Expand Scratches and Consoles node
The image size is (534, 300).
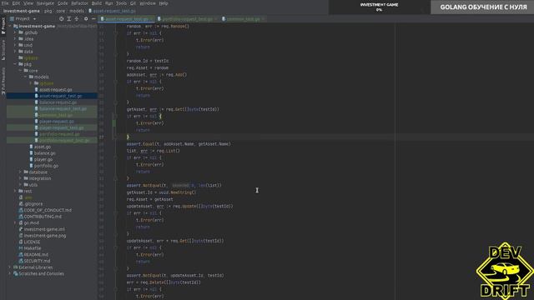pos(10,273)
